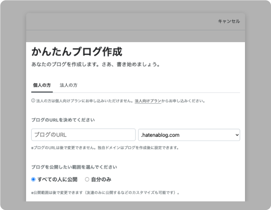Click the キャンセル button
Screen dimensions: 271x210
coord(229,21)
